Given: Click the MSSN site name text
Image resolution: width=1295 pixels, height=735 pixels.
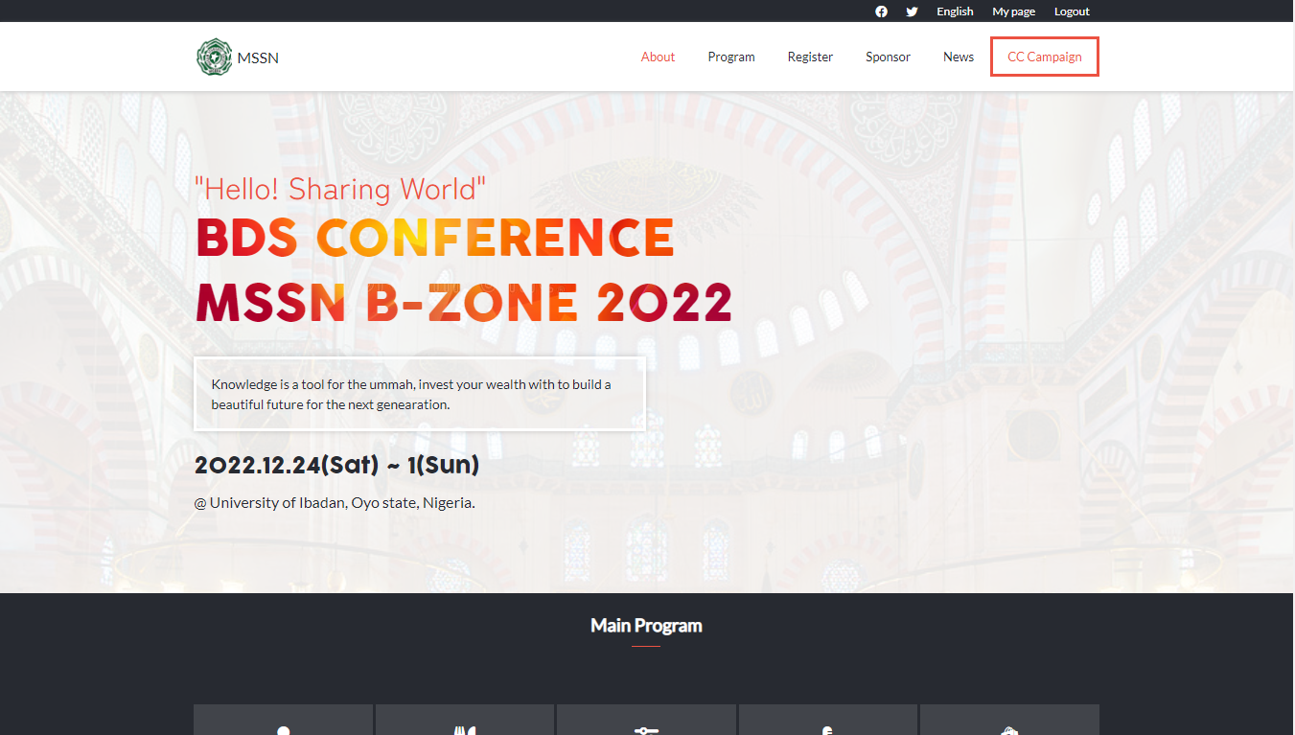Looking at the screenshot, I should click(x=258, y=57).
